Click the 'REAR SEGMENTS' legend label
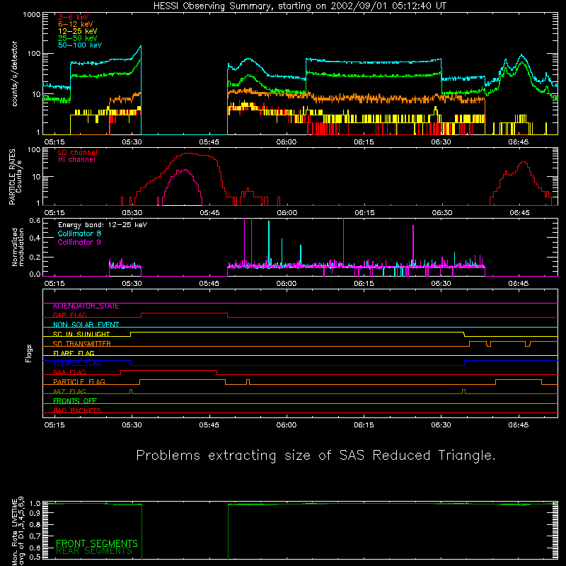The height and width of the screenshot is (566, 566). point(94,551)
